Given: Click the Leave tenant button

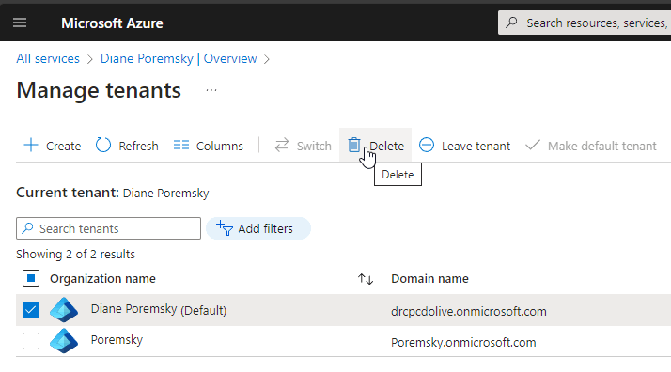Looking at the screenshot, I should pos(464,146).
